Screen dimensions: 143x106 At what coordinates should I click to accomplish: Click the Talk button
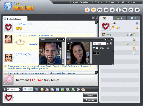point(96,53)
